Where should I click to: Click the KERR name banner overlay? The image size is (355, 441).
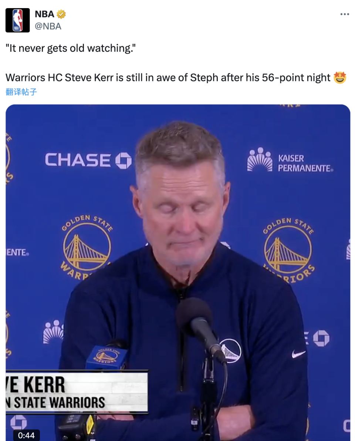tap(77, 392)
